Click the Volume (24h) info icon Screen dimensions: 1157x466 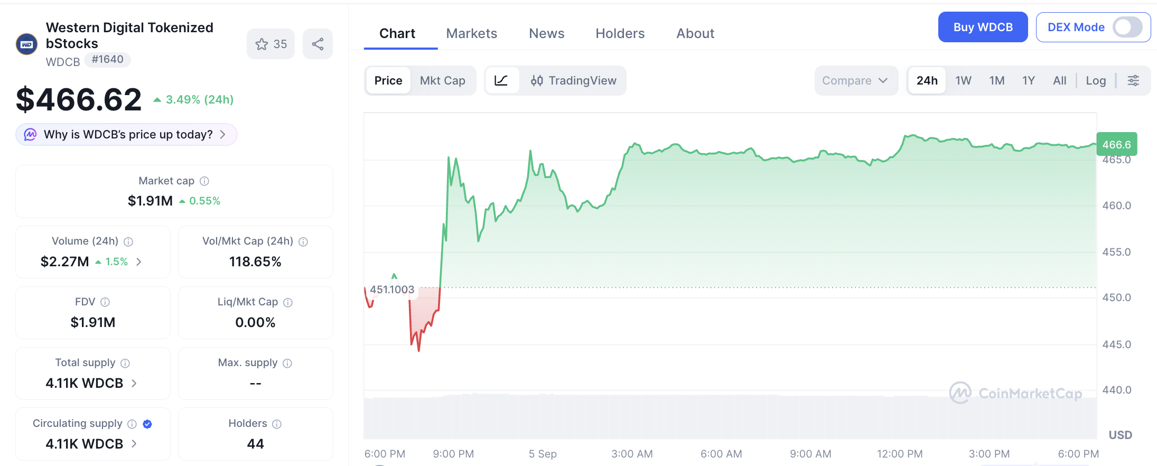(128, 241)
